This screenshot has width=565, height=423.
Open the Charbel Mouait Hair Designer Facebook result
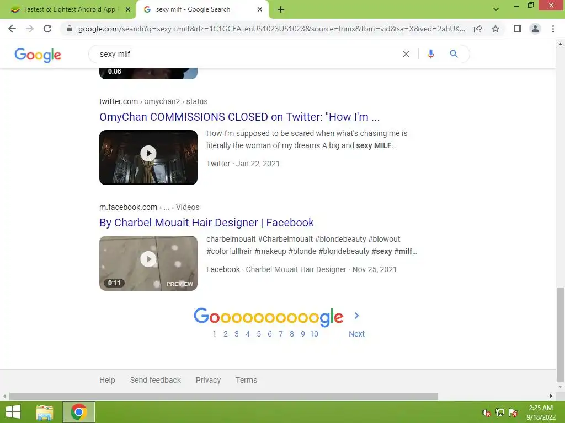(x=206, y=223)
